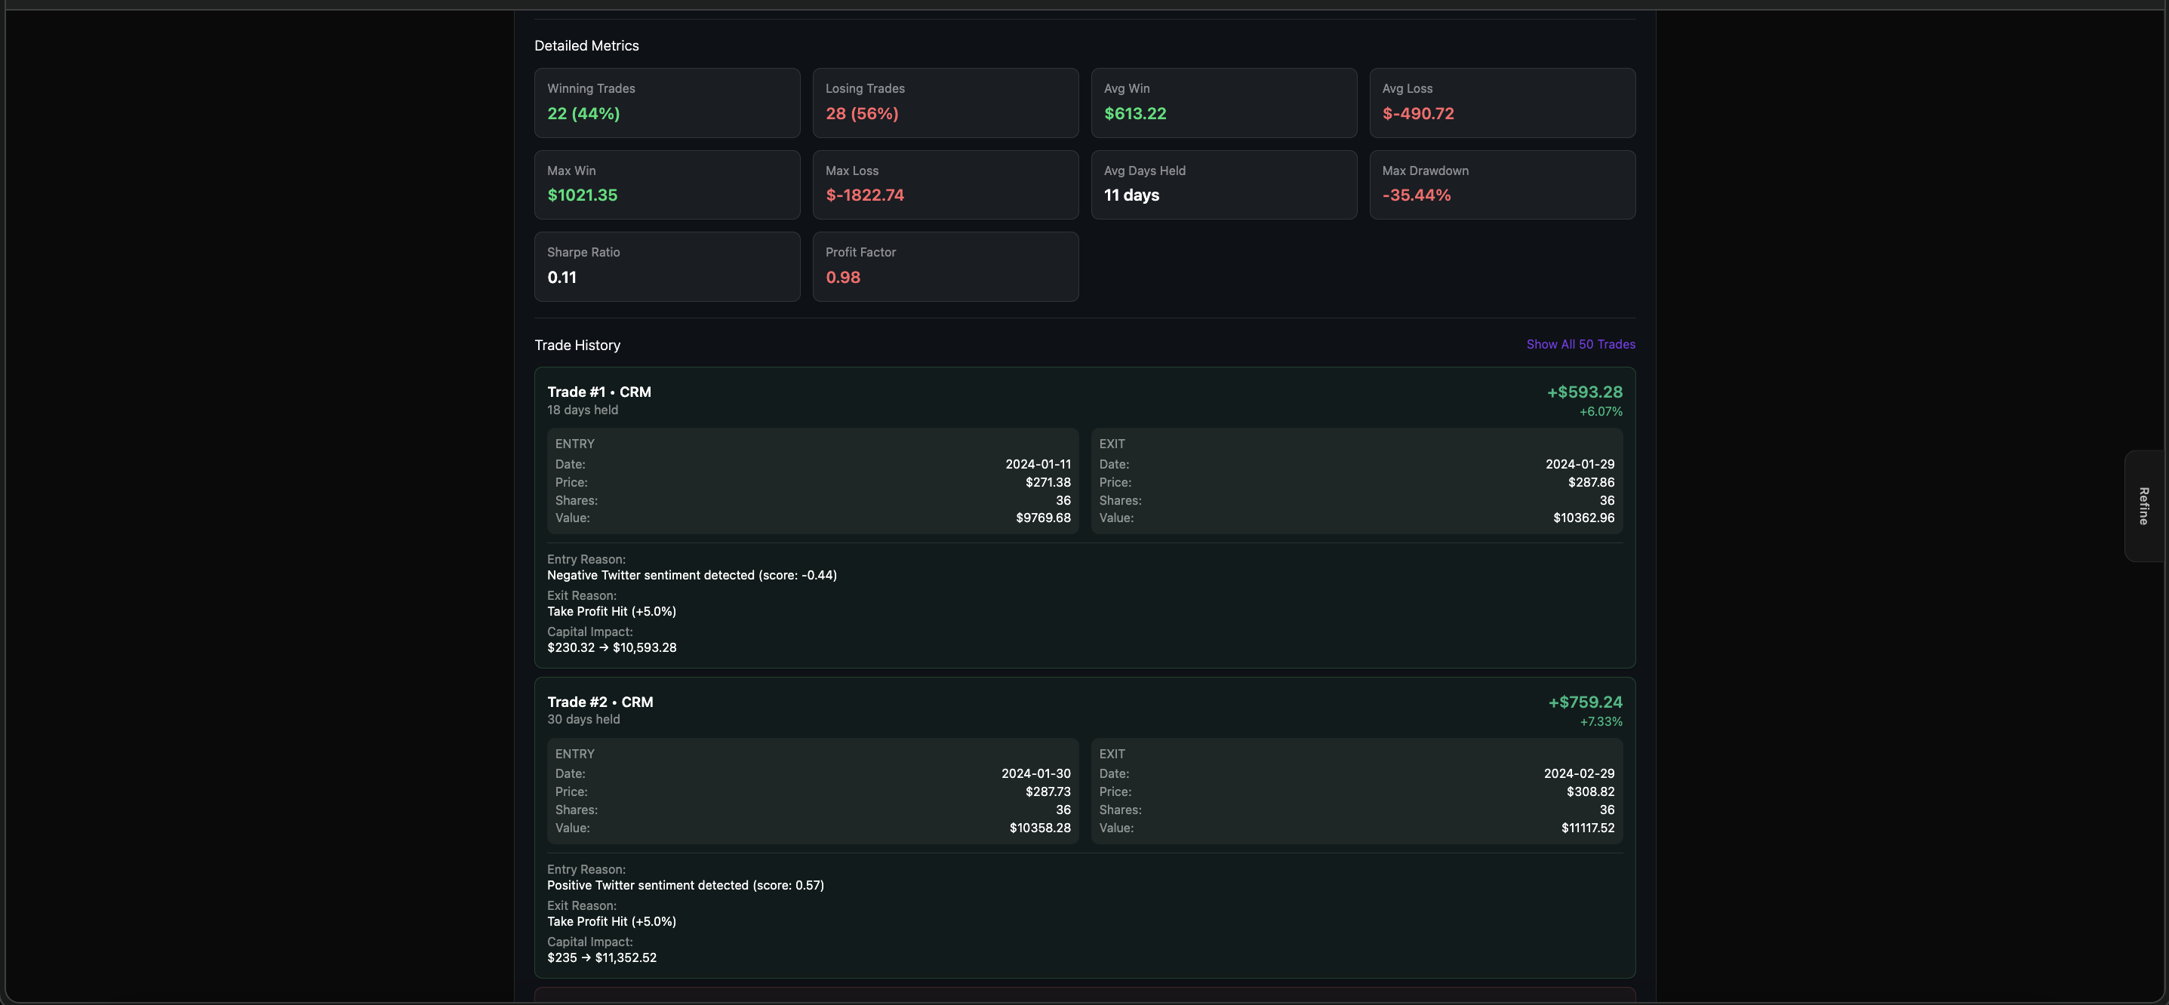Click the Trade #1 CRM title
Viewport: 2169px width, 1005px height.
[x=598, y=392]
